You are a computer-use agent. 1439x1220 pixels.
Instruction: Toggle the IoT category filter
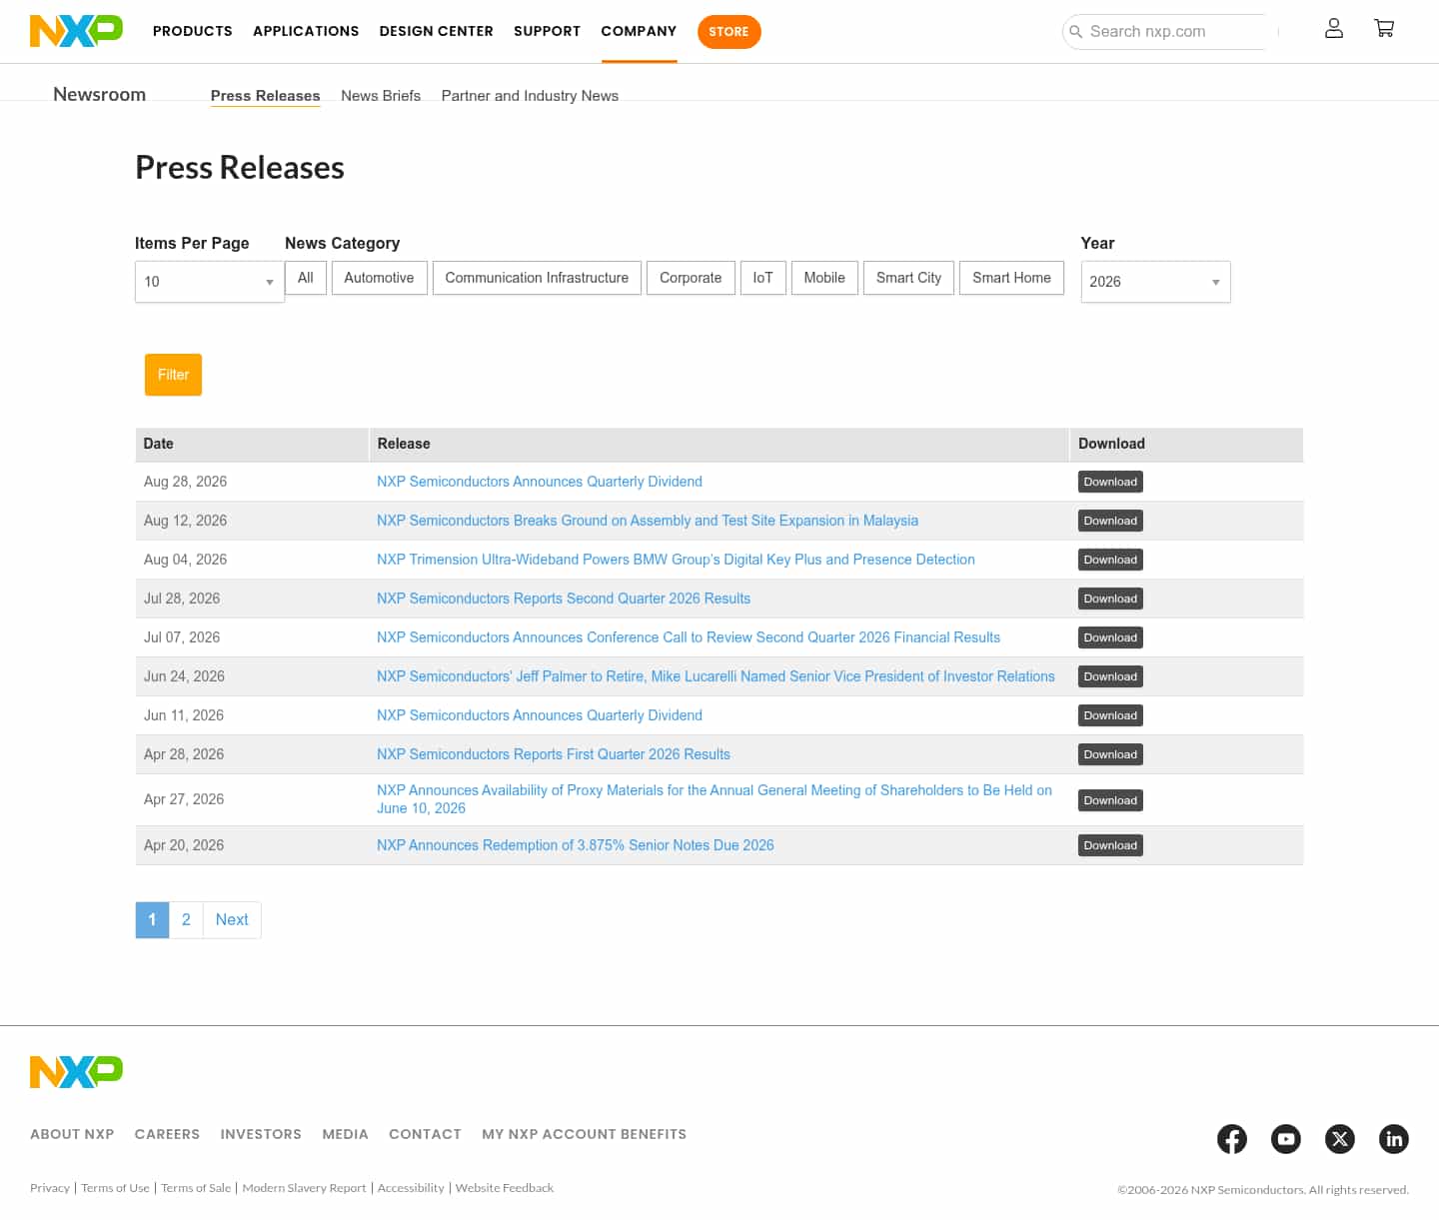[x=763, y=278]
